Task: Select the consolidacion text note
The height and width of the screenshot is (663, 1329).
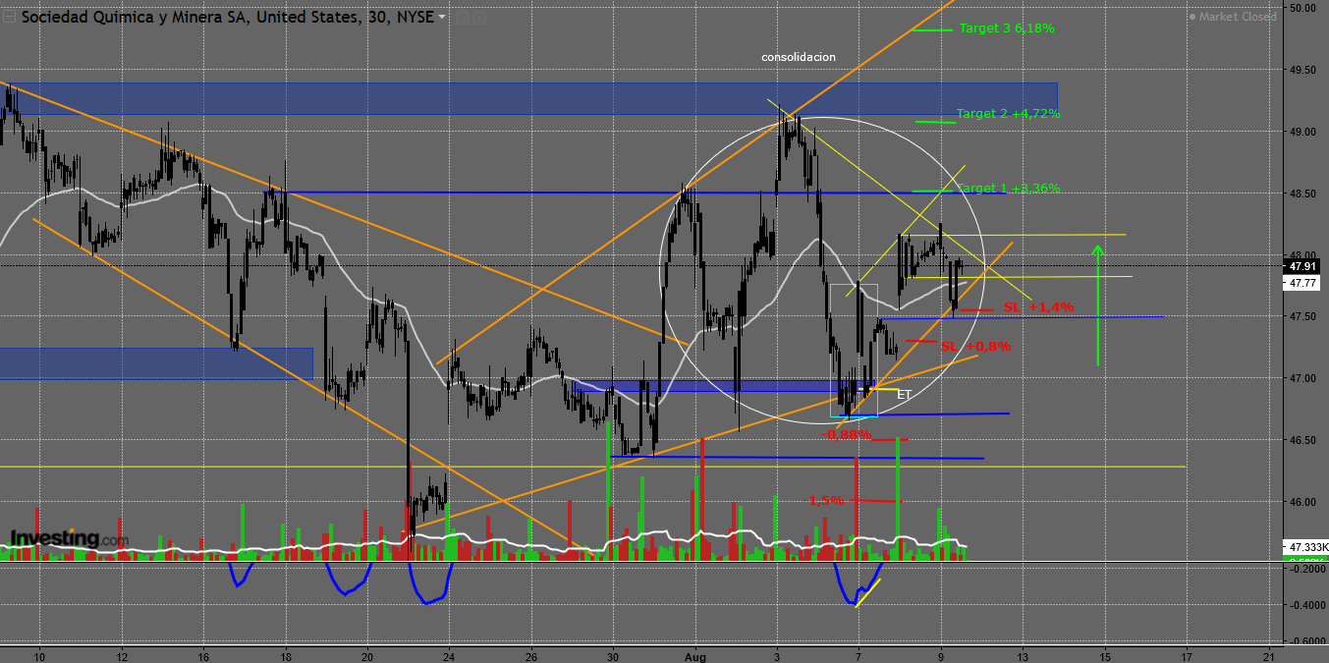Action: [799, 57]
